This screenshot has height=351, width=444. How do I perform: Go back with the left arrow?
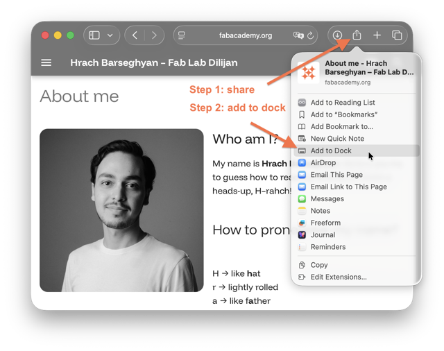(135, 35)
